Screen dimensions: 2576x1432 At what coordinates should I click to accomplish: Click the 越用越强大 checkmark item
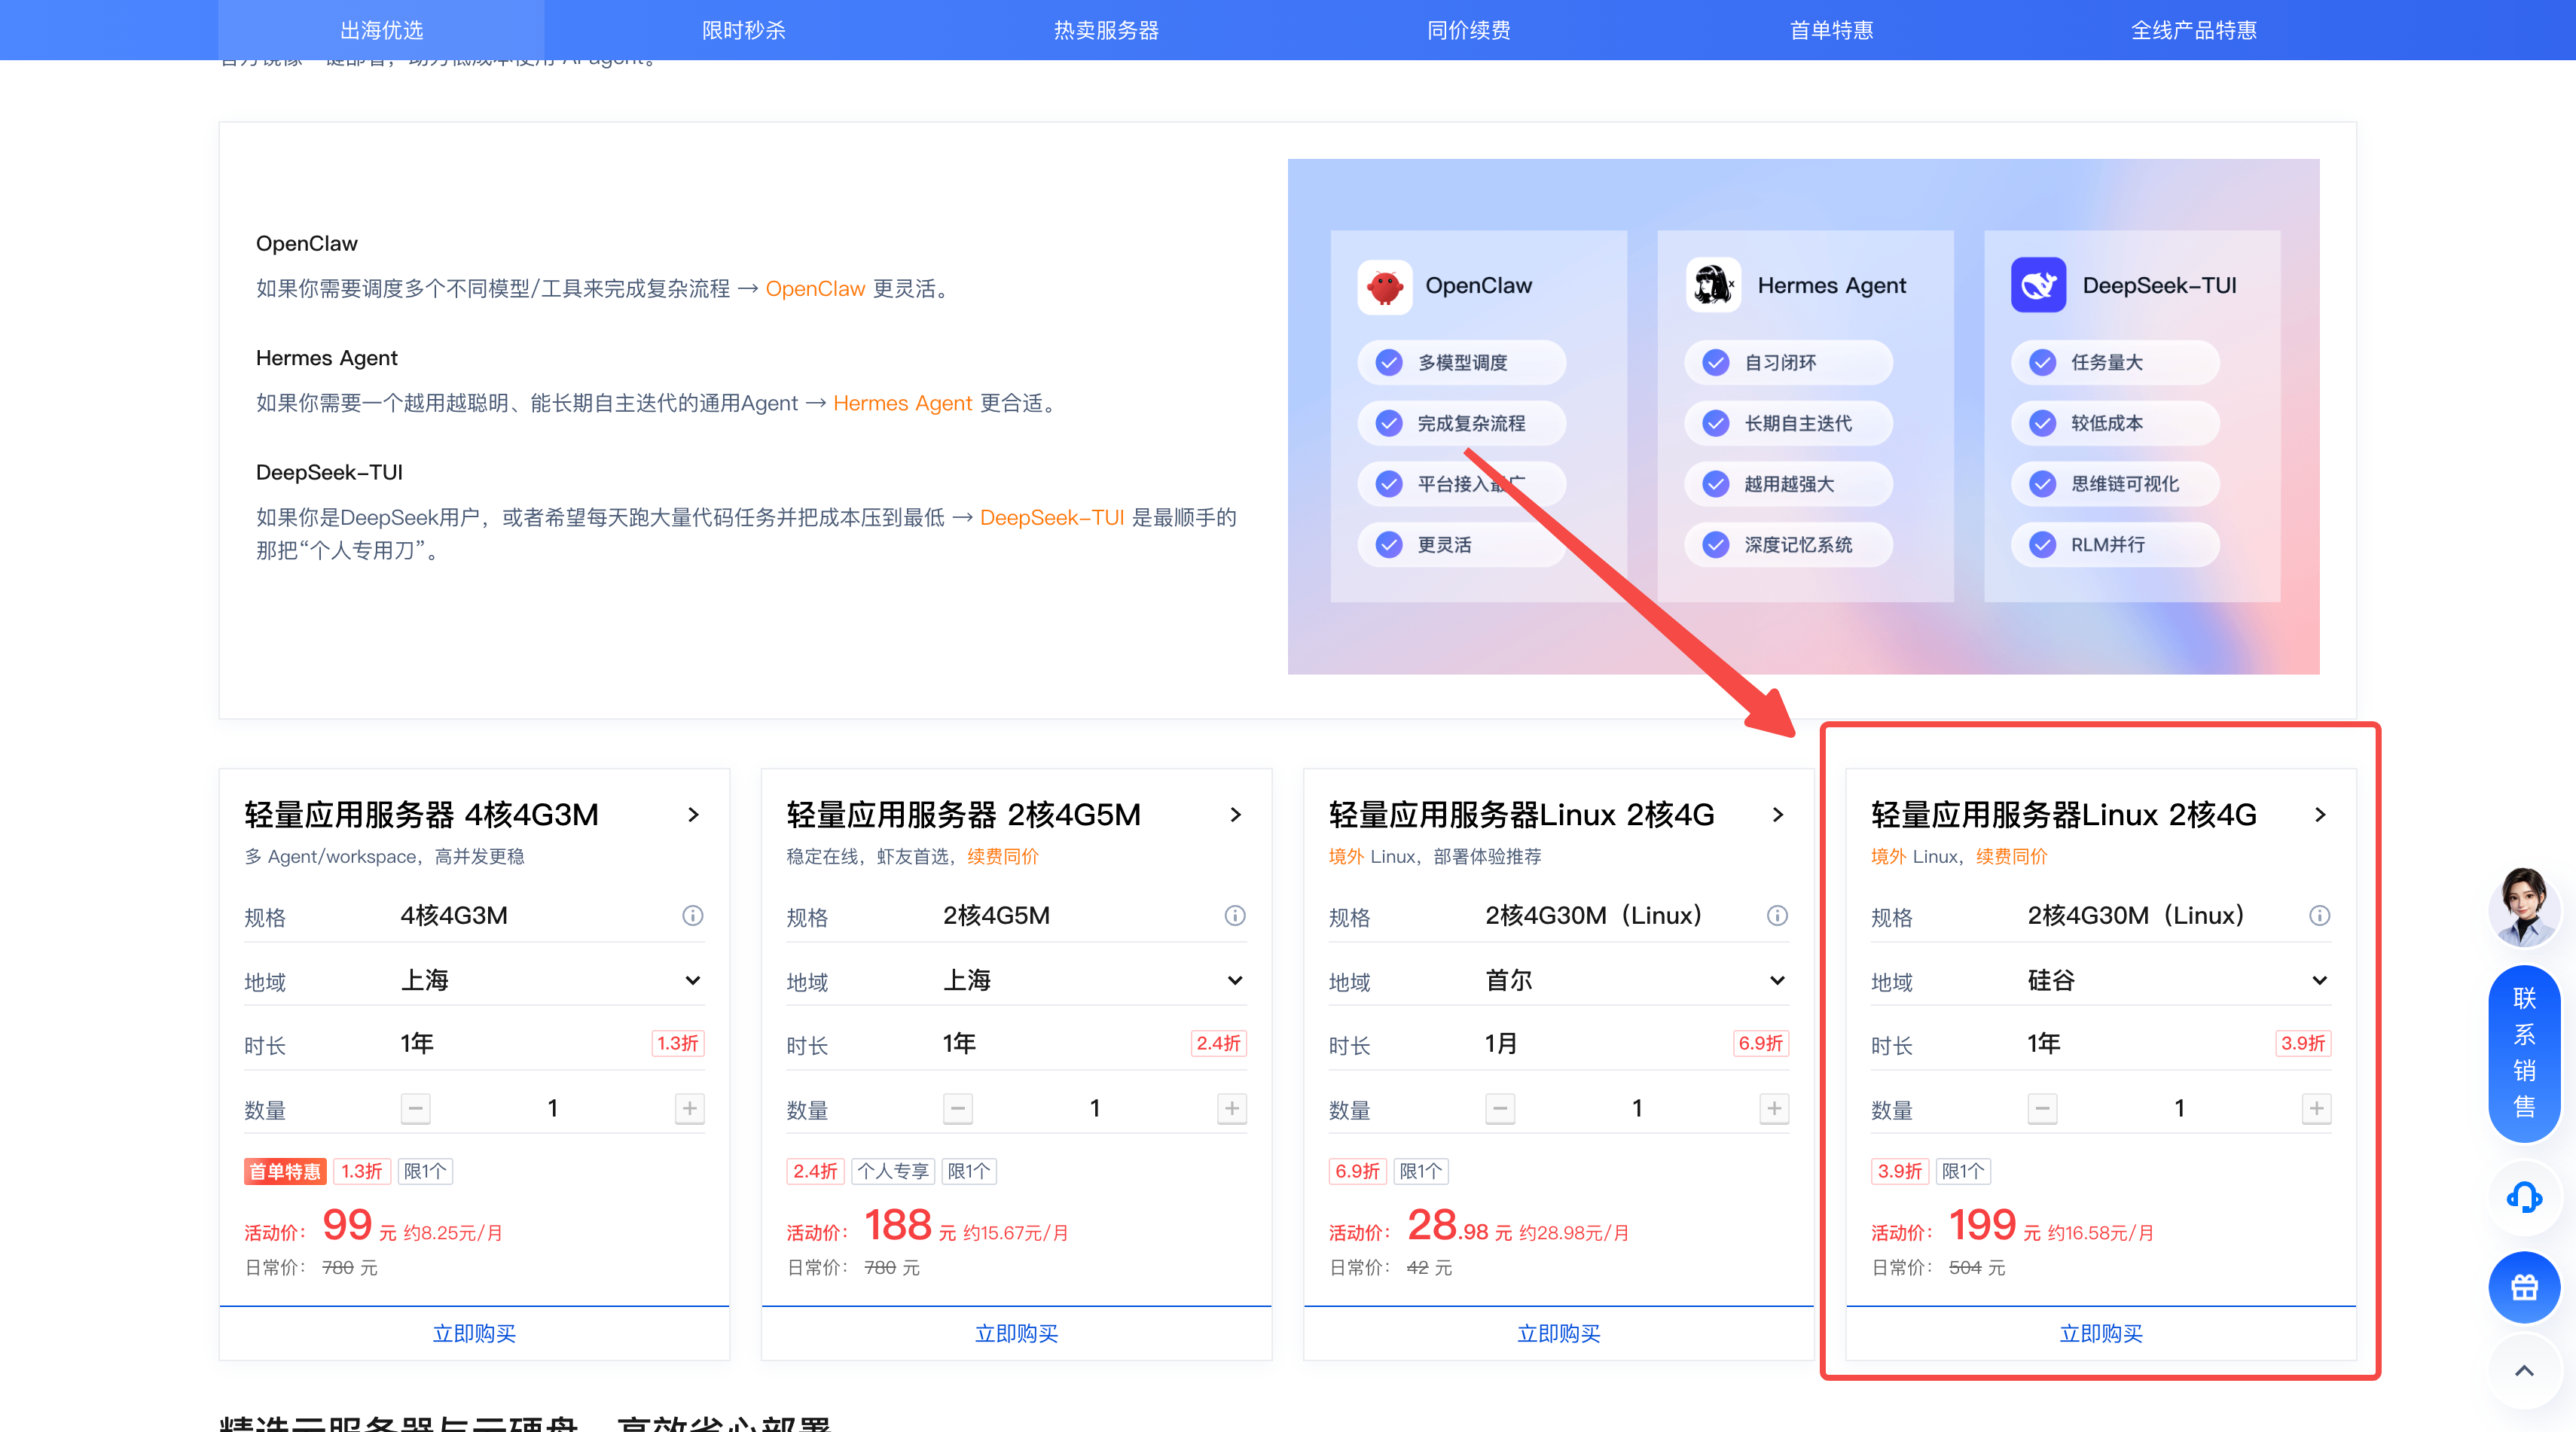pyautogui.click(x=1788, y=483)
